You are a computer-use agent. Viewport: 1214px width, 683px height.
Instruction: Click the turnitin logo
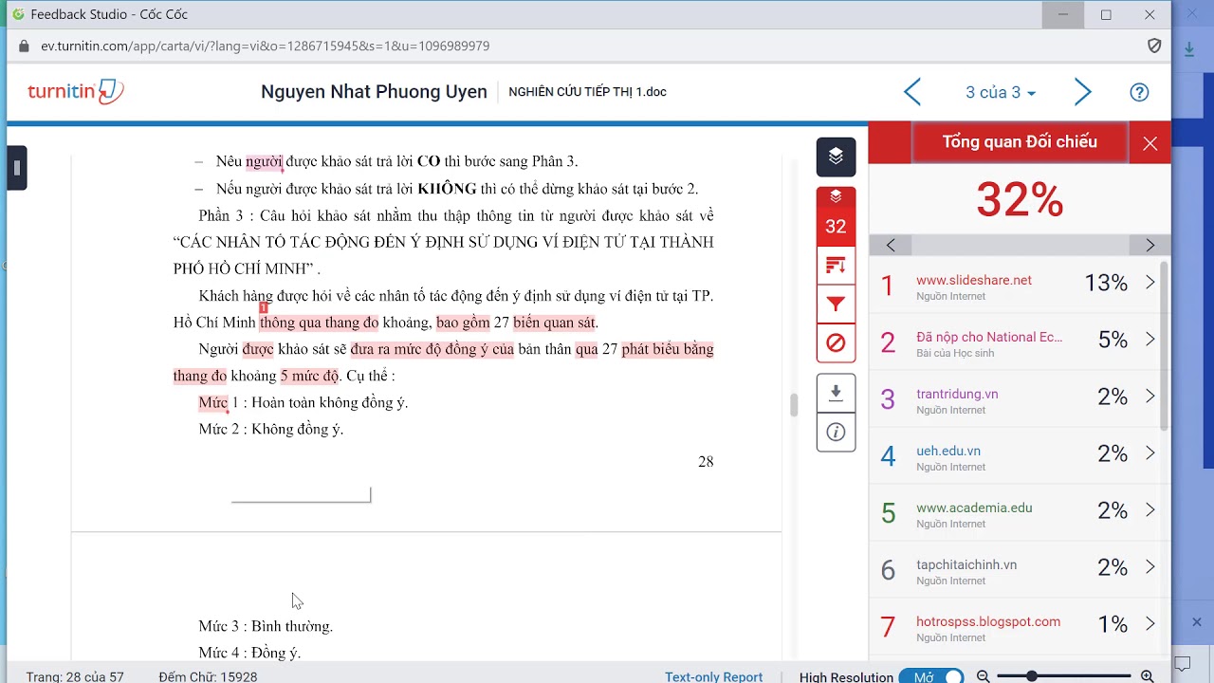[x=76, y=92]
